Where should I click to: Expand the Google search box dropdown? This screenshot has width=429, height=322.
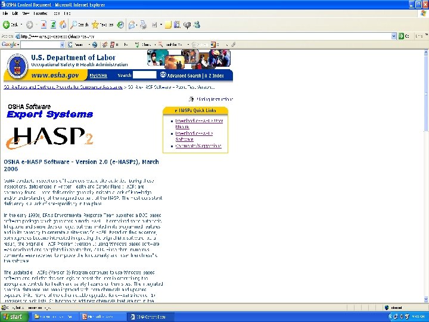tap(63, 45)
